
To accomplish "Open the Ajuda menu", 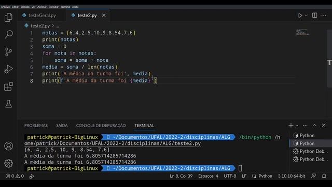I will [x=75, y=7].
